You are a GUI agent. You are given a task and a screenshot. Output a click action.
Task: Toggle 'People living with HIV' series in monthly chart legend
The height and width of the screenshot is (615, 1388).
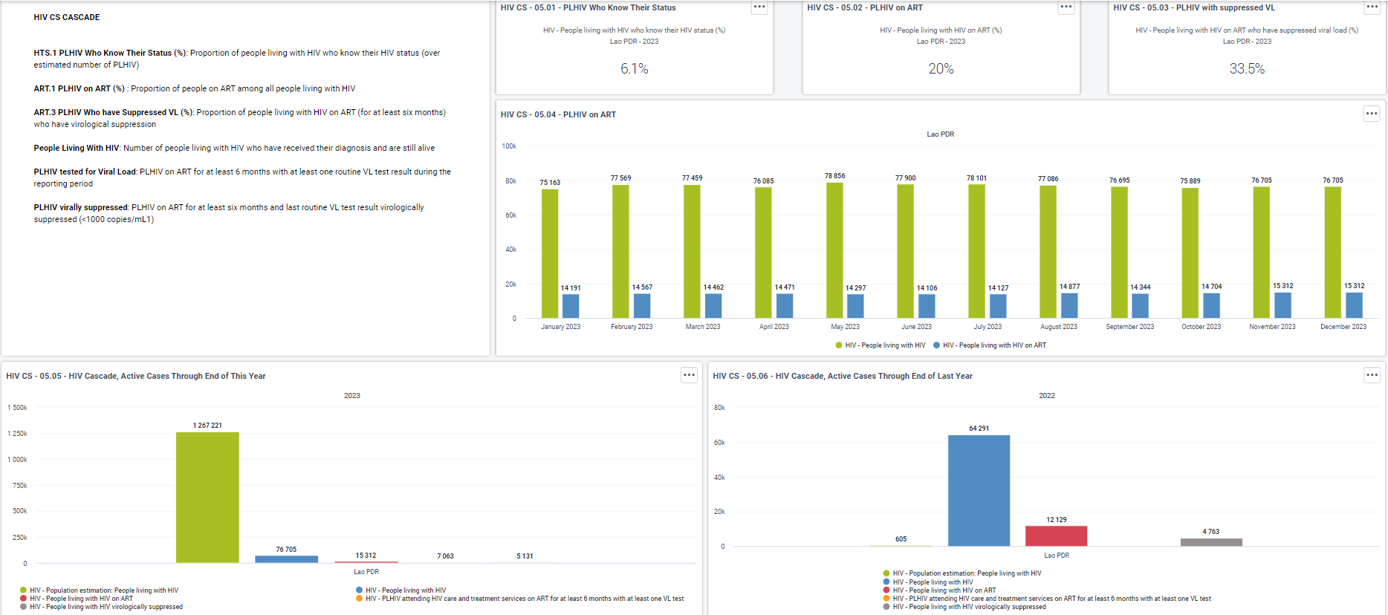(881, 345)
